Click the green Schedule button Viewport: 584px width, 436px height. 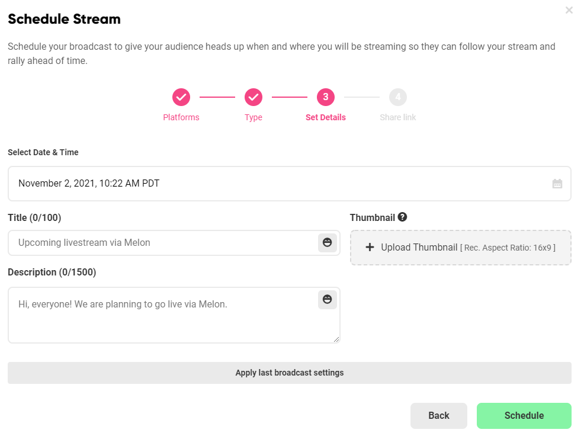click(x=524, y=415)
